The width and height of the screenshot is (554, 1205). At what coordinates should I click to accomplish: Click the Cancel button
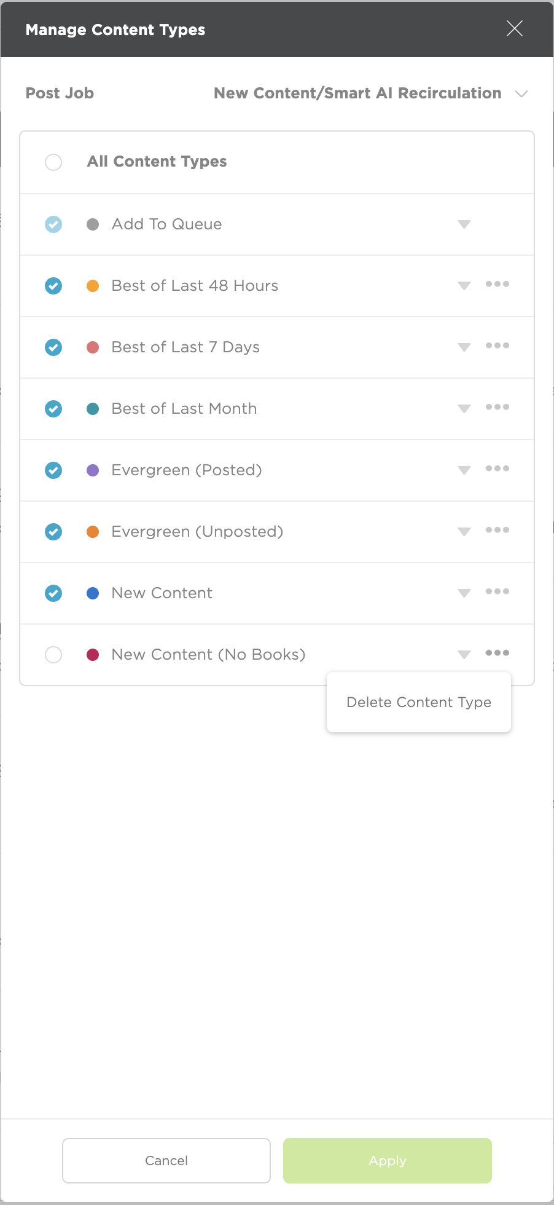click(166, 1161)
